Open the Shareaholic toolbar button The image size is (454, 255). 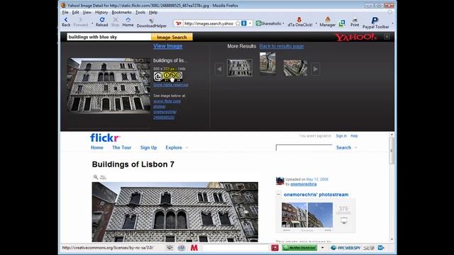(x=269, y=23)
